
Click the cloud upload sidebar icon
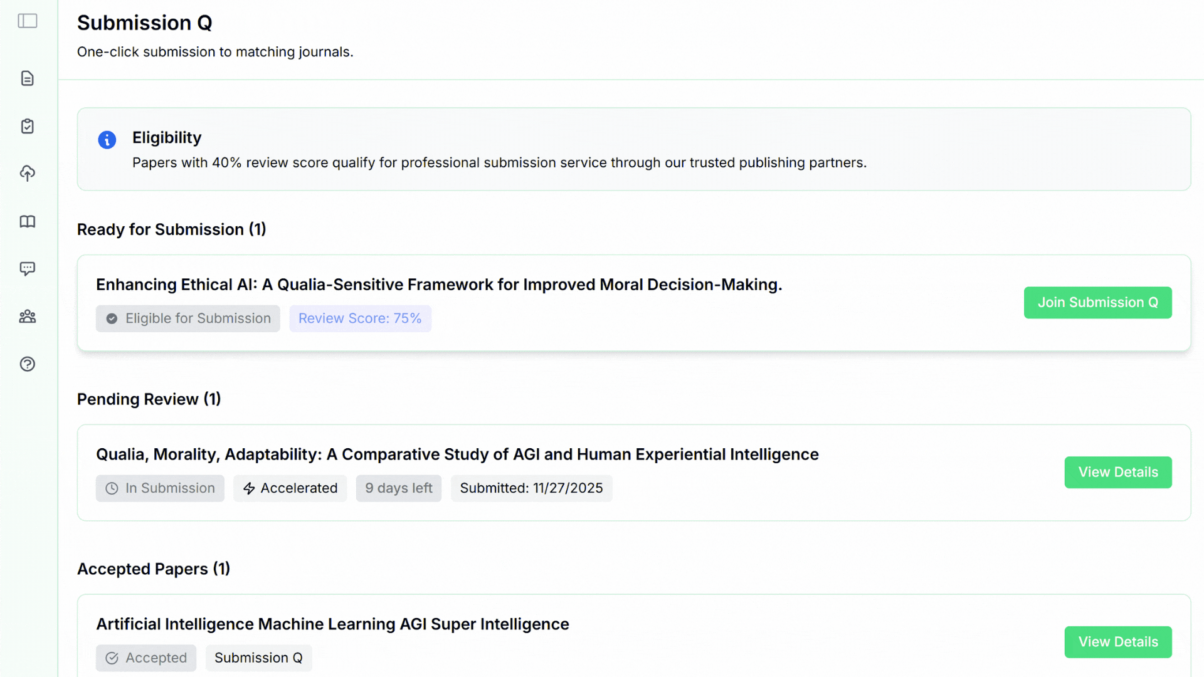pos(28,173)
